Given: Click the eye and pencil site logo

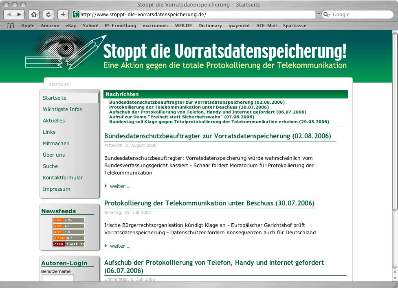Looking at the screenshot, I should [66, 52].
